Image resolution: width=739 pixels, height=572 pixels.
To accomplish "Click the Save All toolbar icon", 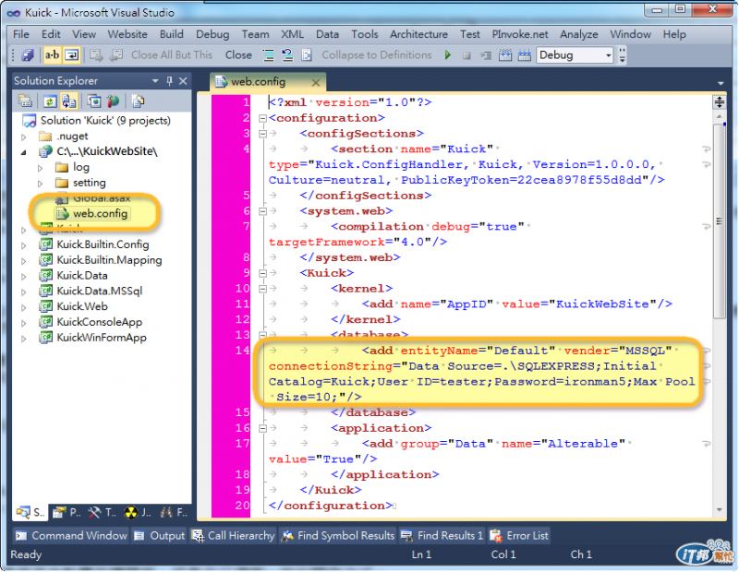I will (x=28, y=55).
